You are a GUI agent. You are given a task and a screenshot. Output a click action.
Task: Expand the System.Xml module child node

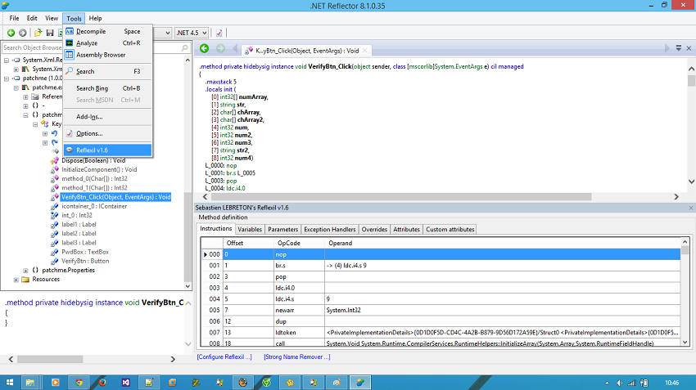point(16,69)
